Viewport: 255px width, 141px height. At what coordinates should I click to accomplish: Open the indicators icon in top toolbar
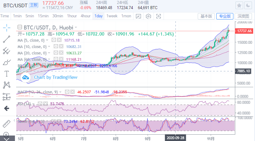point(139,16)
